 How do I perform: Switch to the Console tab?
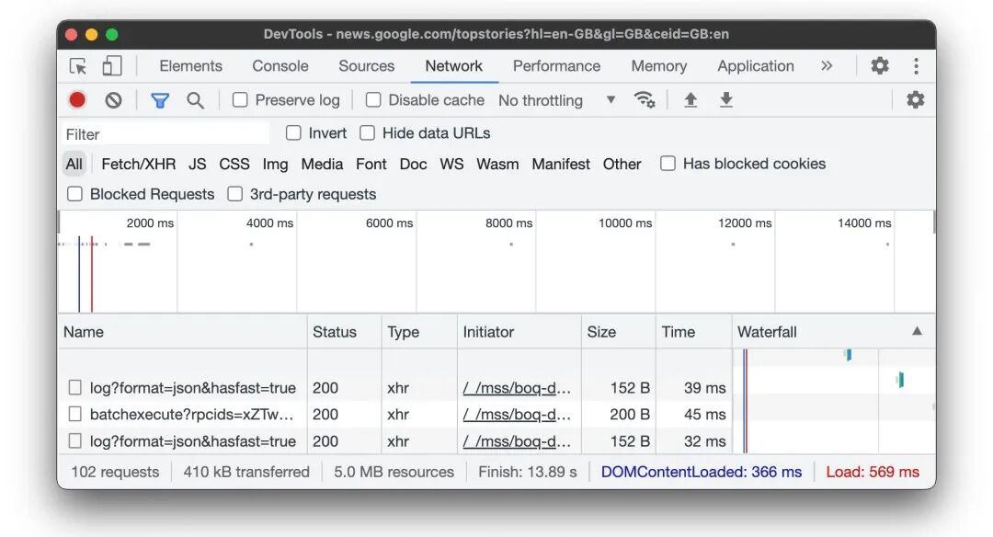coord(280,66)
